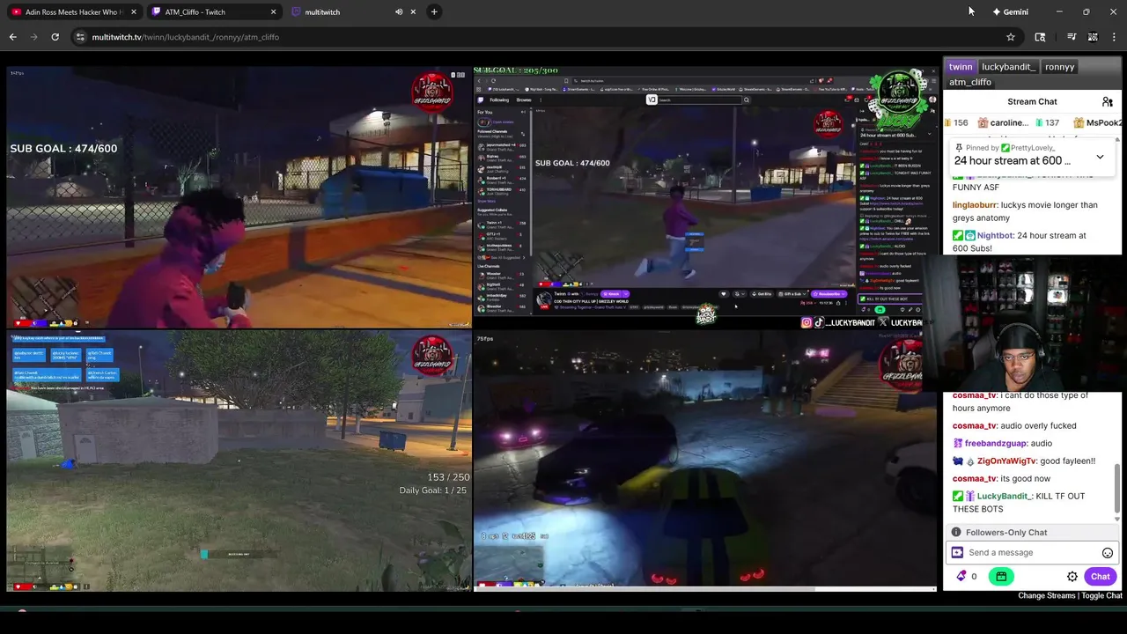Click the luckybandit_ stream video
This screenshot has height=634, width=1127.
pos(705,196)
